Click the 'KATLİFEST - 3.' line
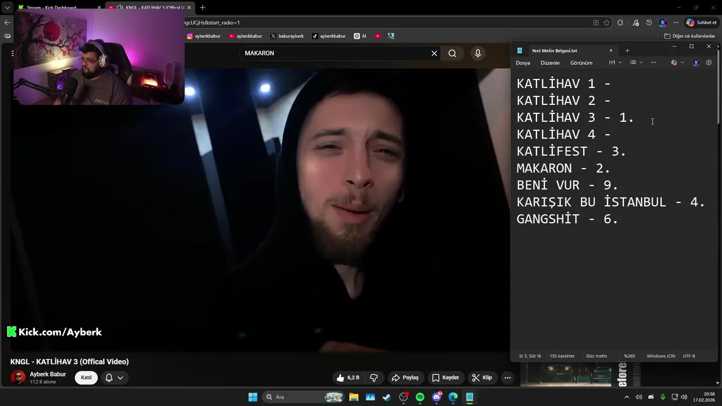 click(571, 151)
